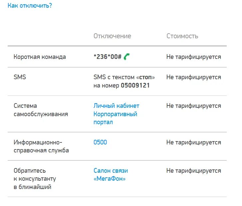Image resolution: width=242 pixels, height=206 pixels.
Task: Click the Отключение column header
Action: tap(113, 36)
